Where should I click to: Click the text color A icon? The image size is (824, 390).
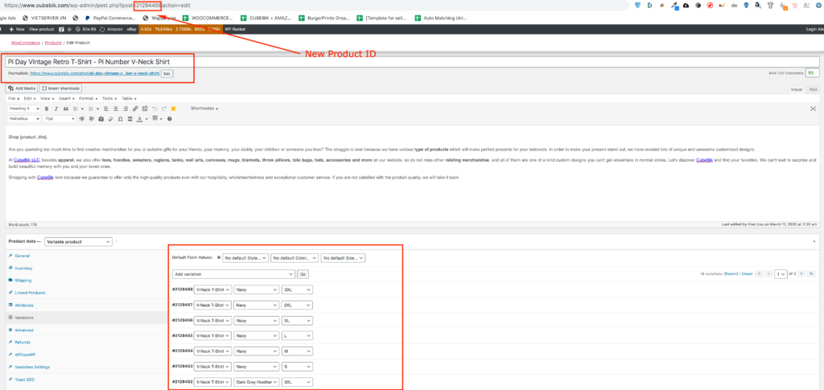tap(139, 119)
